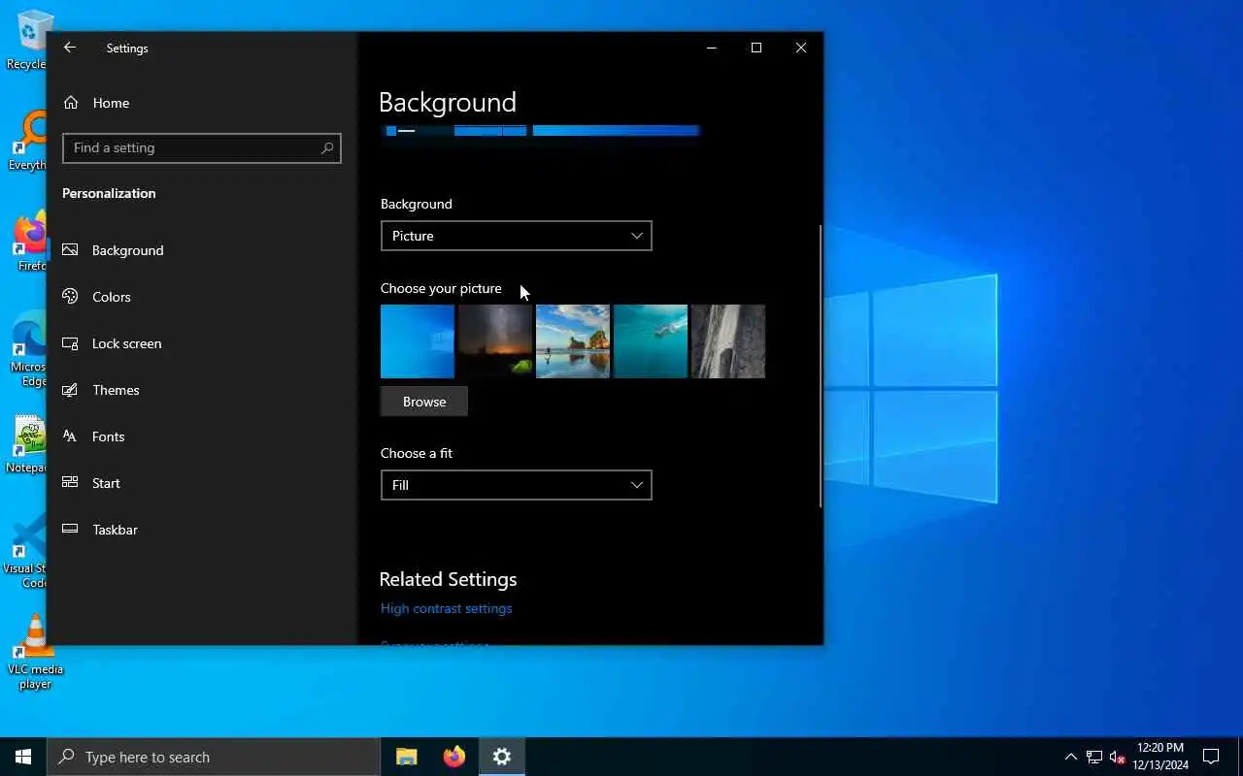Select the VLC media player desktop icon

tap(35, 652)
